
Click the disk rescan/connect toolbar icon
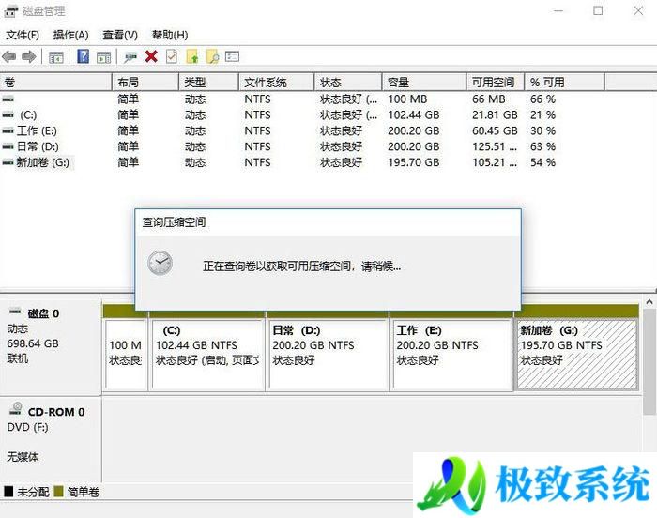(x=130, y=57)
